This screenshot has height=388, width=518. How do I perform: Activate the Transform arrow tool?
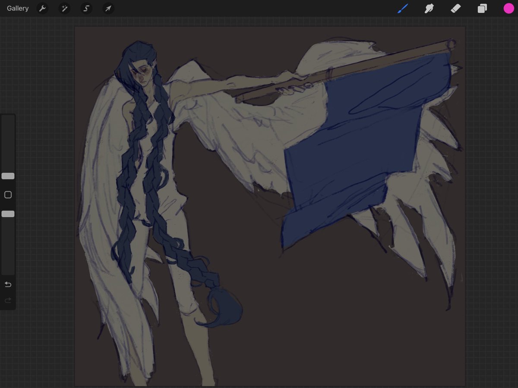pyautogui.click(x=108, y=8)
